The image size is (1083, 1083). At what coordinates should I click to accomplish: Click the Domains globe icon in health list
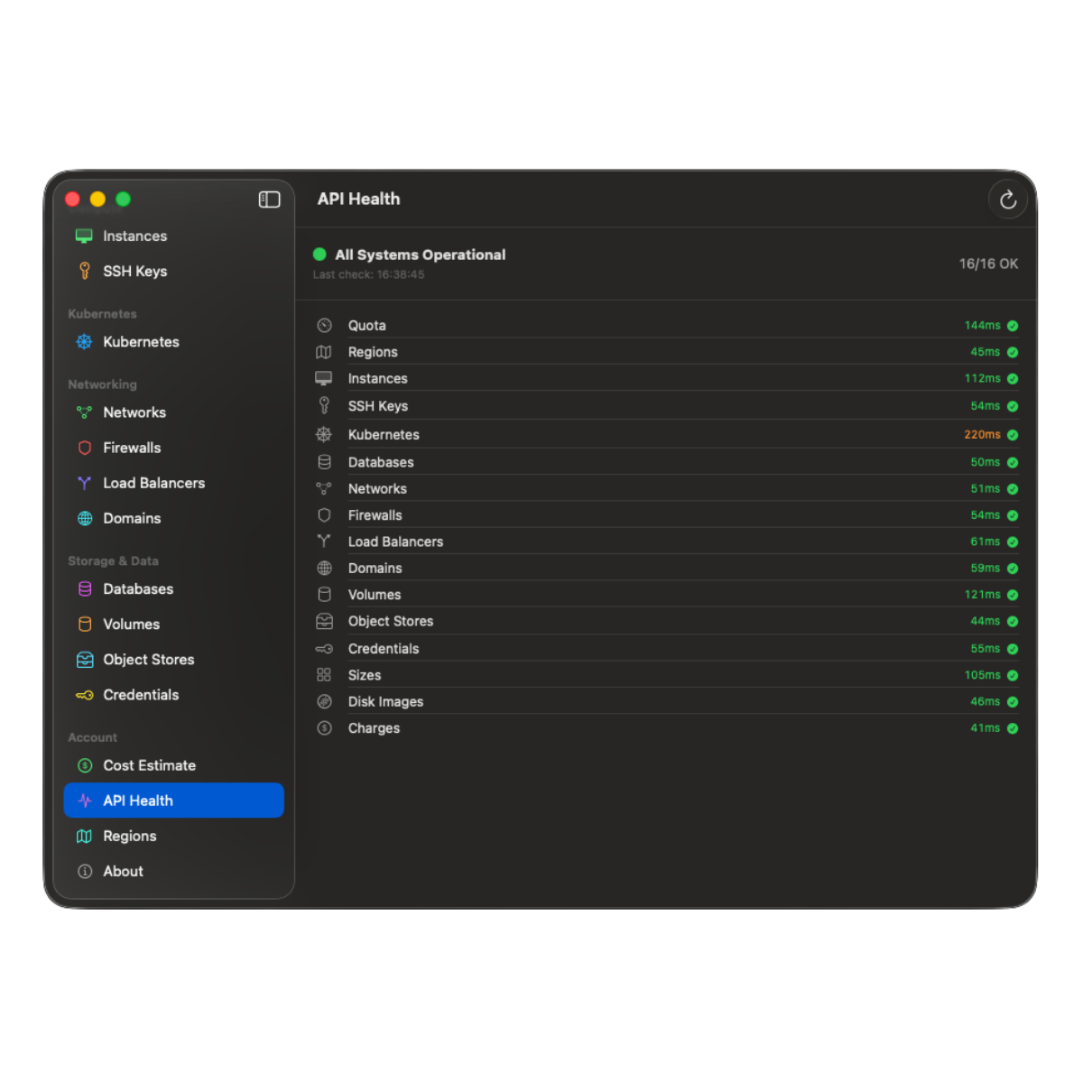tap(324, 568)
